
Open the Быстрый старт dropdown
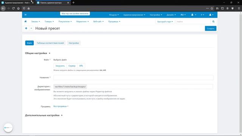pos(165,22)
